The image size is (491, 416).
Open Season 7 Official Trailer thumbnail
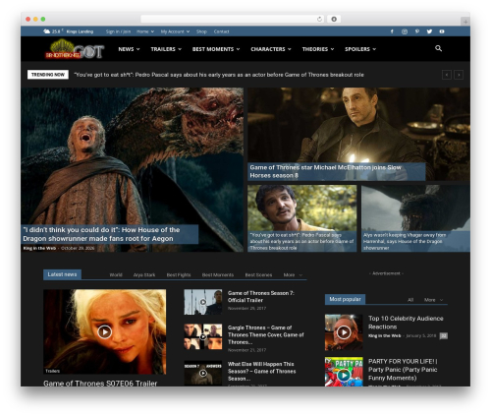[203, 302]
